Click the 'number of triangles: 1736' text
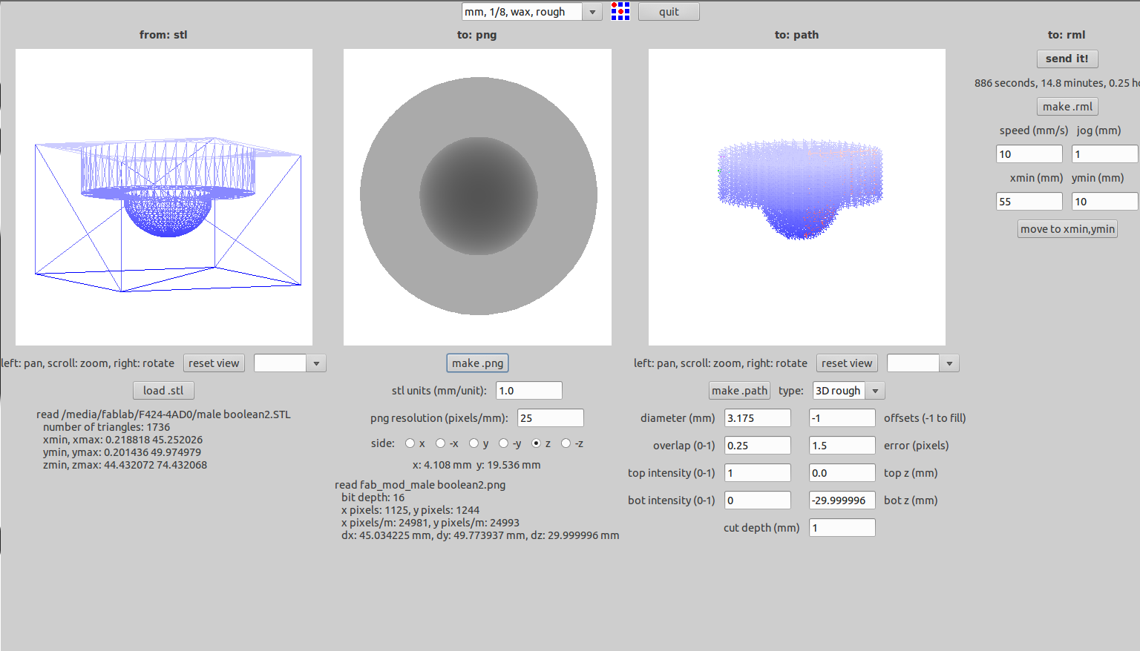Image resolution: width=1140 pixels, height=651 pixels. [x=106, y=427]
